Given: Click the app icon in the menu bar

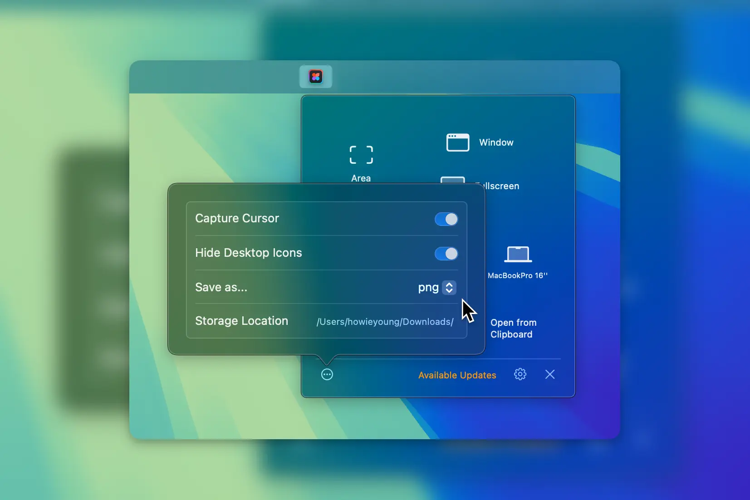Looking at the screenshot, I should click(x=316, y=77).
